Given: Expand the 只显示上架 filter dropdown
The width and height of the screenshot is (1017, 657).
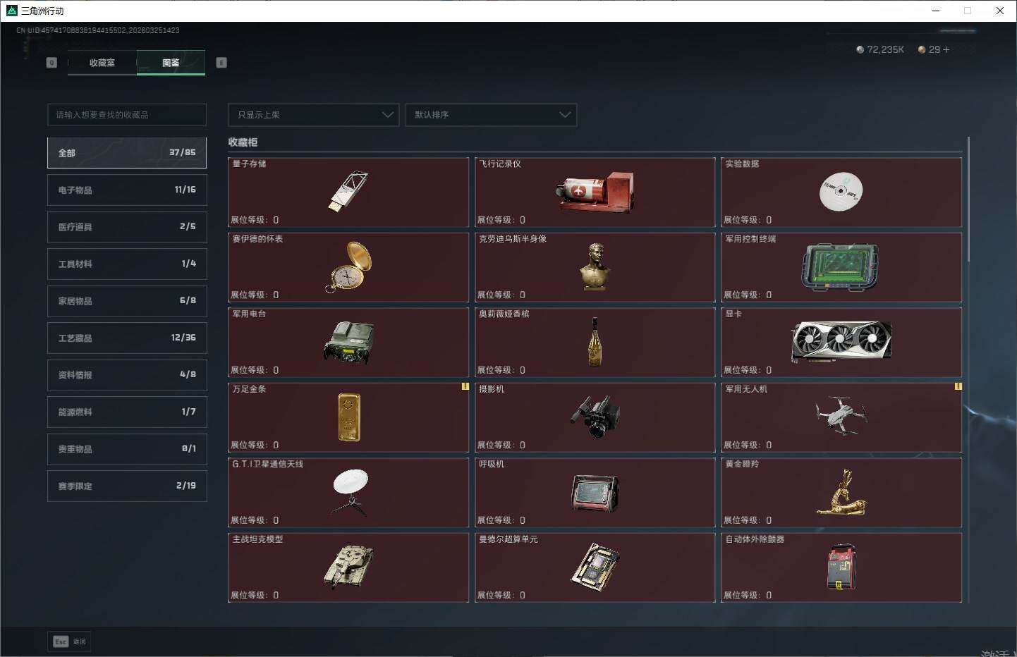Looking at the screenshot, I should tap(314, 115).
